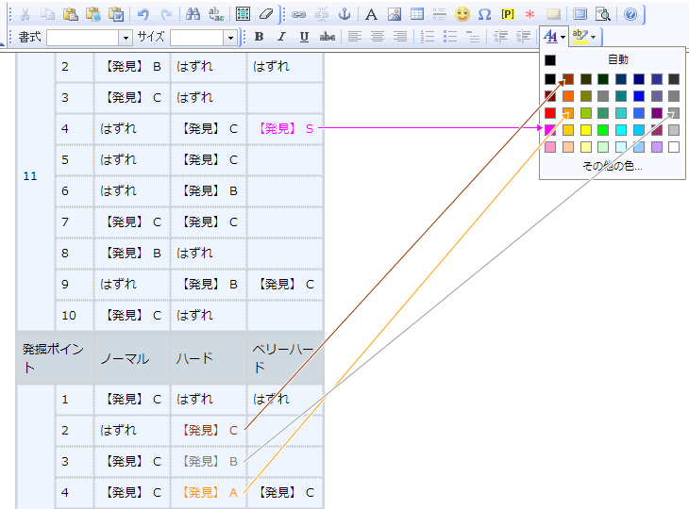
Task: Click the pale beige rectangle icon
Action: tap(553, 14)
